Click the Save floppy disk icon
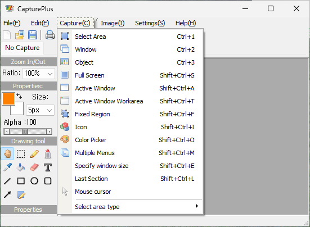 [33, 35]
